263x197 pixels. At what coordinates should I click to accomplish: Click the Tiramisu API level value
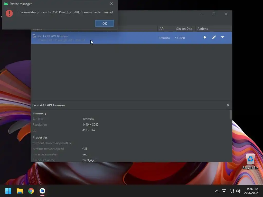point(88,119)
